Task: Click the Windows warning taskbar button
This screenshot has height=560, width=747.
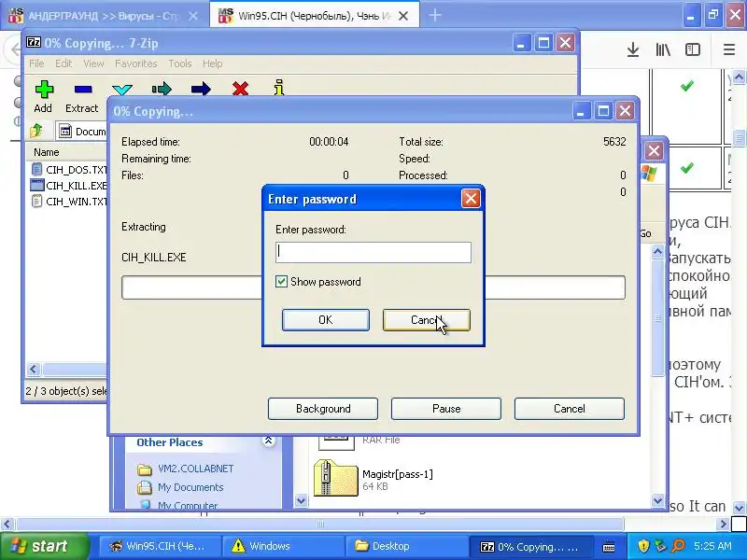Action: point(283,546)
